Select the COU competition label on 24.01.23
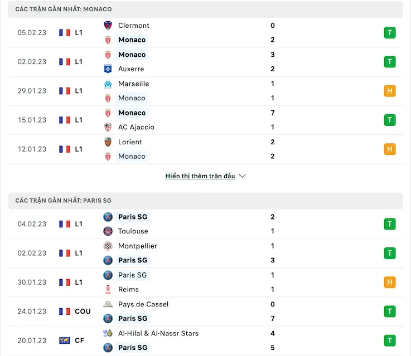 pyautogui.click(x=83, y=311)
